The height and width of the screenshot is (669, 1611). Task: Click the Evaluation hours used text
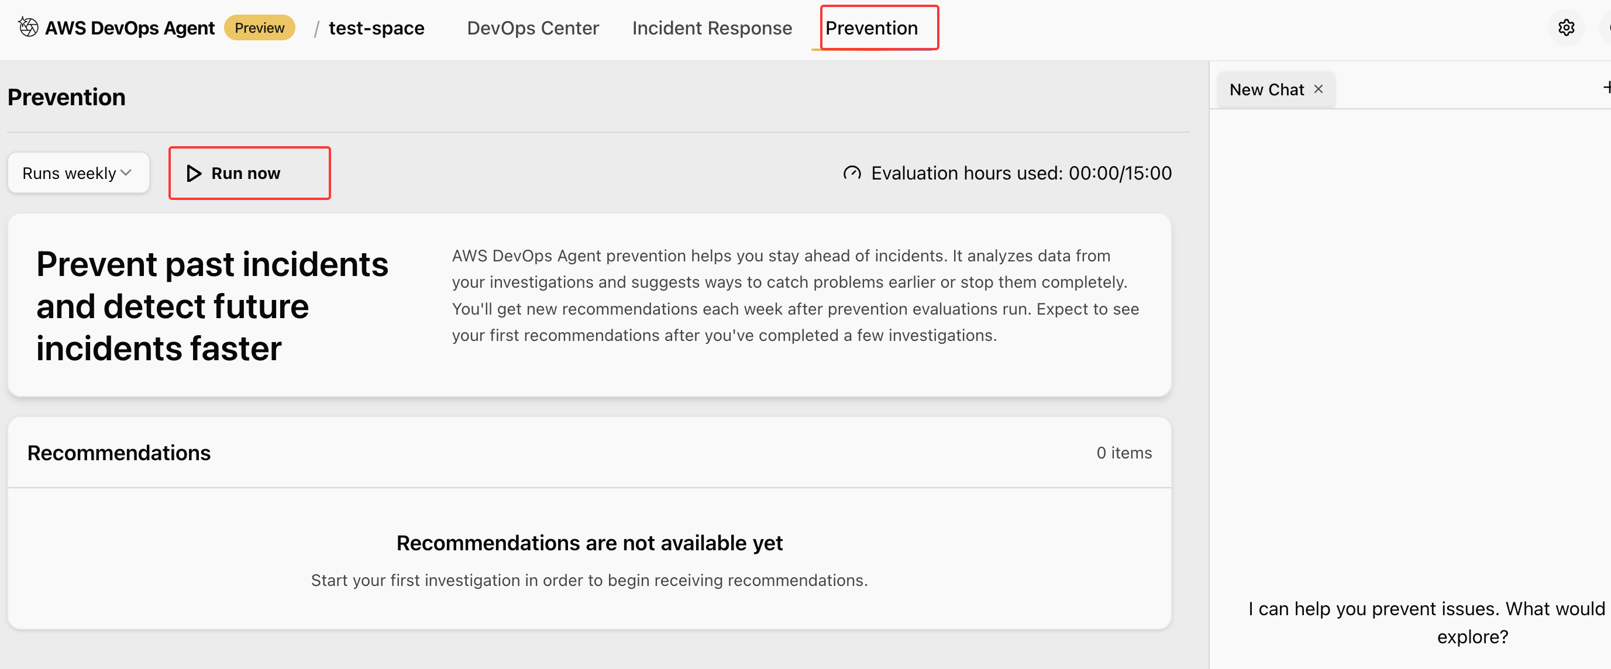[x=1021, y=173]
